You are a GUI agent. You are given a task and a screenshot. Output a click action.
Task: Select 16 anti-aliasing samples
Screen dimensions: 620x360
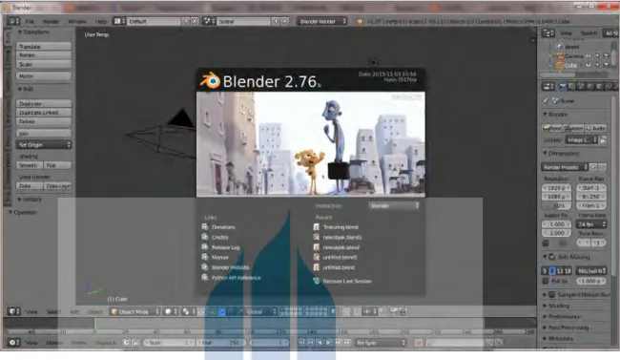[568, 271]
